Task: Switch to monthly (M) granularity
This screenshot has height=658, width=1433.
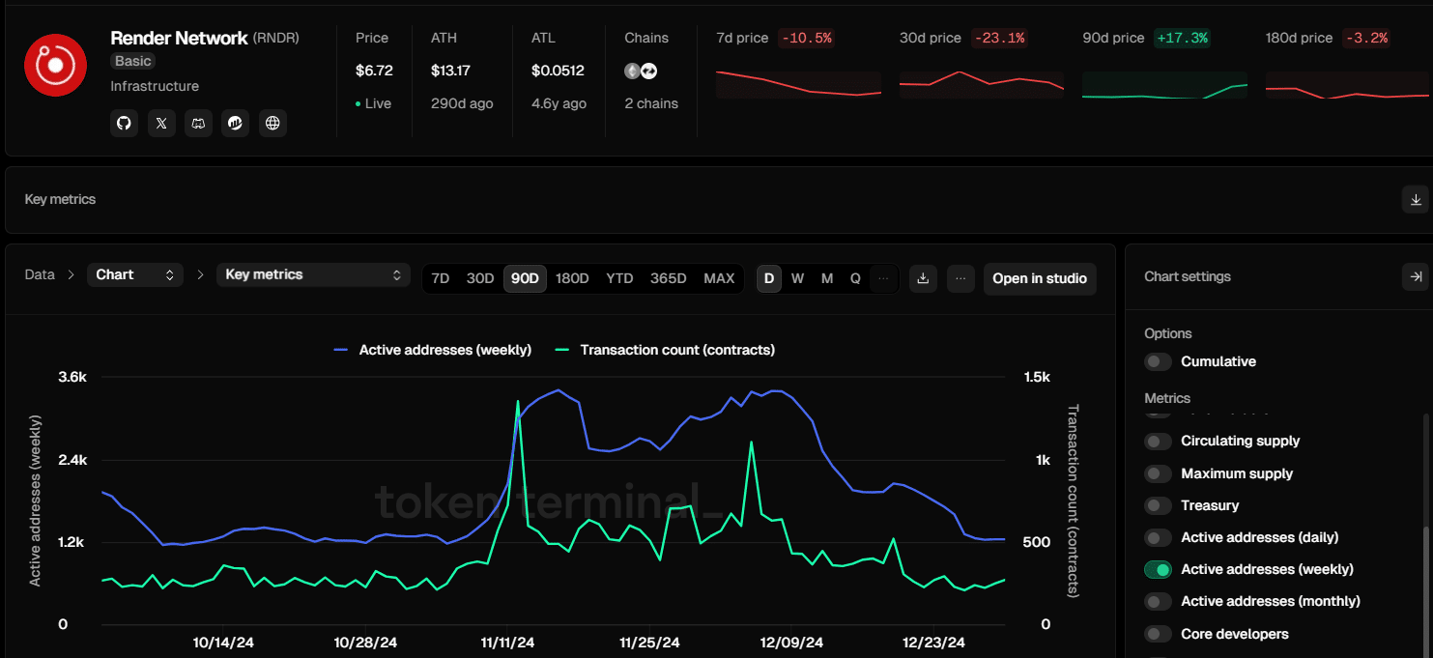Action: click(827, 278)
